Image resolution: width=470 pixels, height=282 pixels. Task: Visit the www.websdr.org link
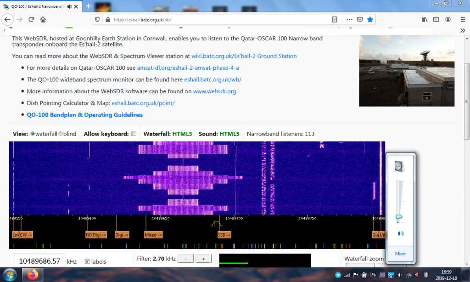coord(215,91)
